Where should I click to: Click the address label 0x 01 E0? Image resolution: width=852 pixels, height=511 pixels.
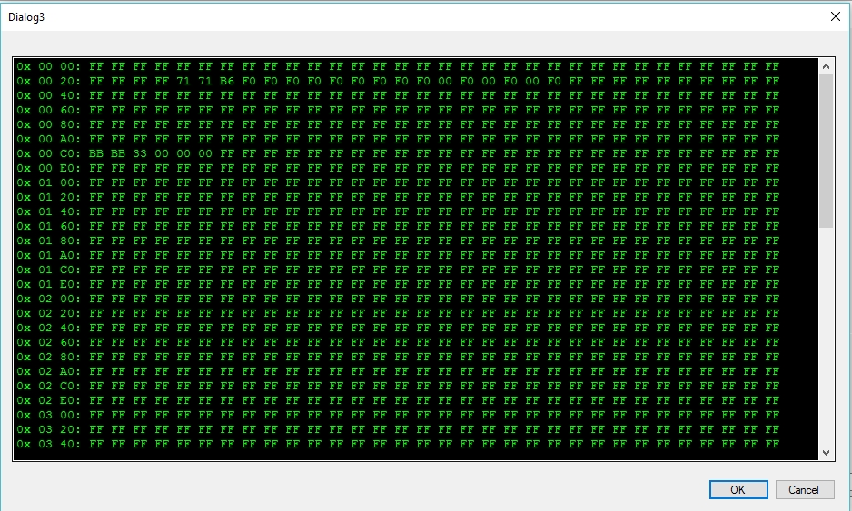pos(48,285)
